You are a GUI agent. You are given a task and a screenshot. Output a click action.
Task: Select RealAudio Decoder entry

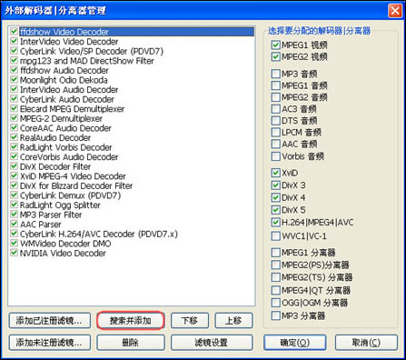pos(55,138)
